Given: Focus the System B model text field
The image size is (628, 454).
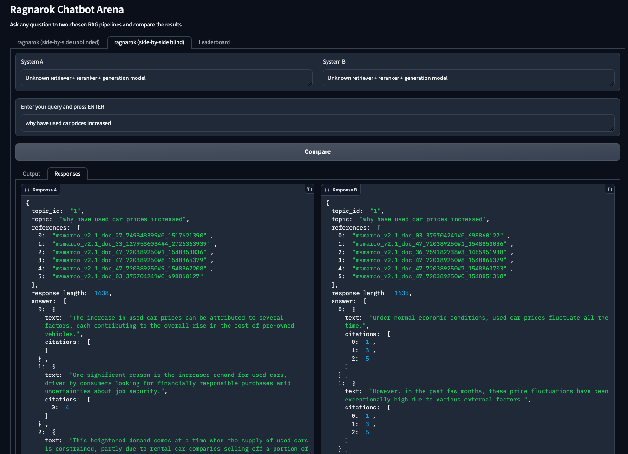Looking at the screenshot, I should click(468, 78).
